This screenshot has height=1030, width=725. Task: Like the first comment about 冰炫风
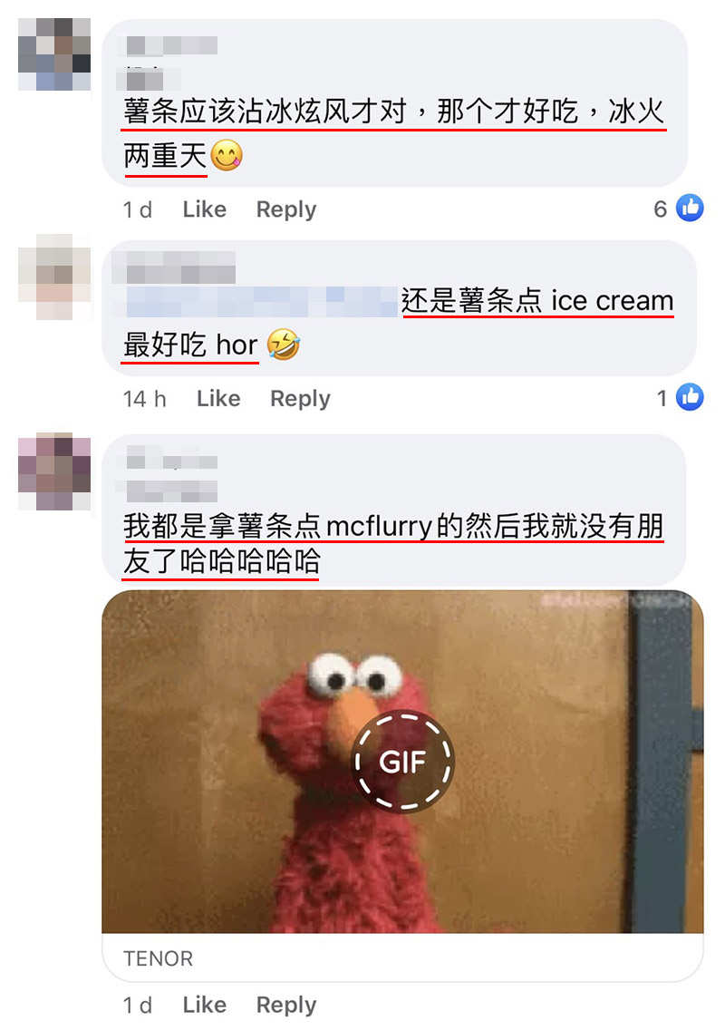coord(204,209)
